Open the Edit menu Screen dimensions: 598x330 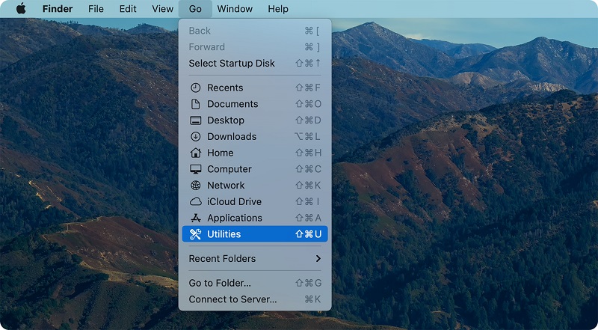(x=128, y=9)
